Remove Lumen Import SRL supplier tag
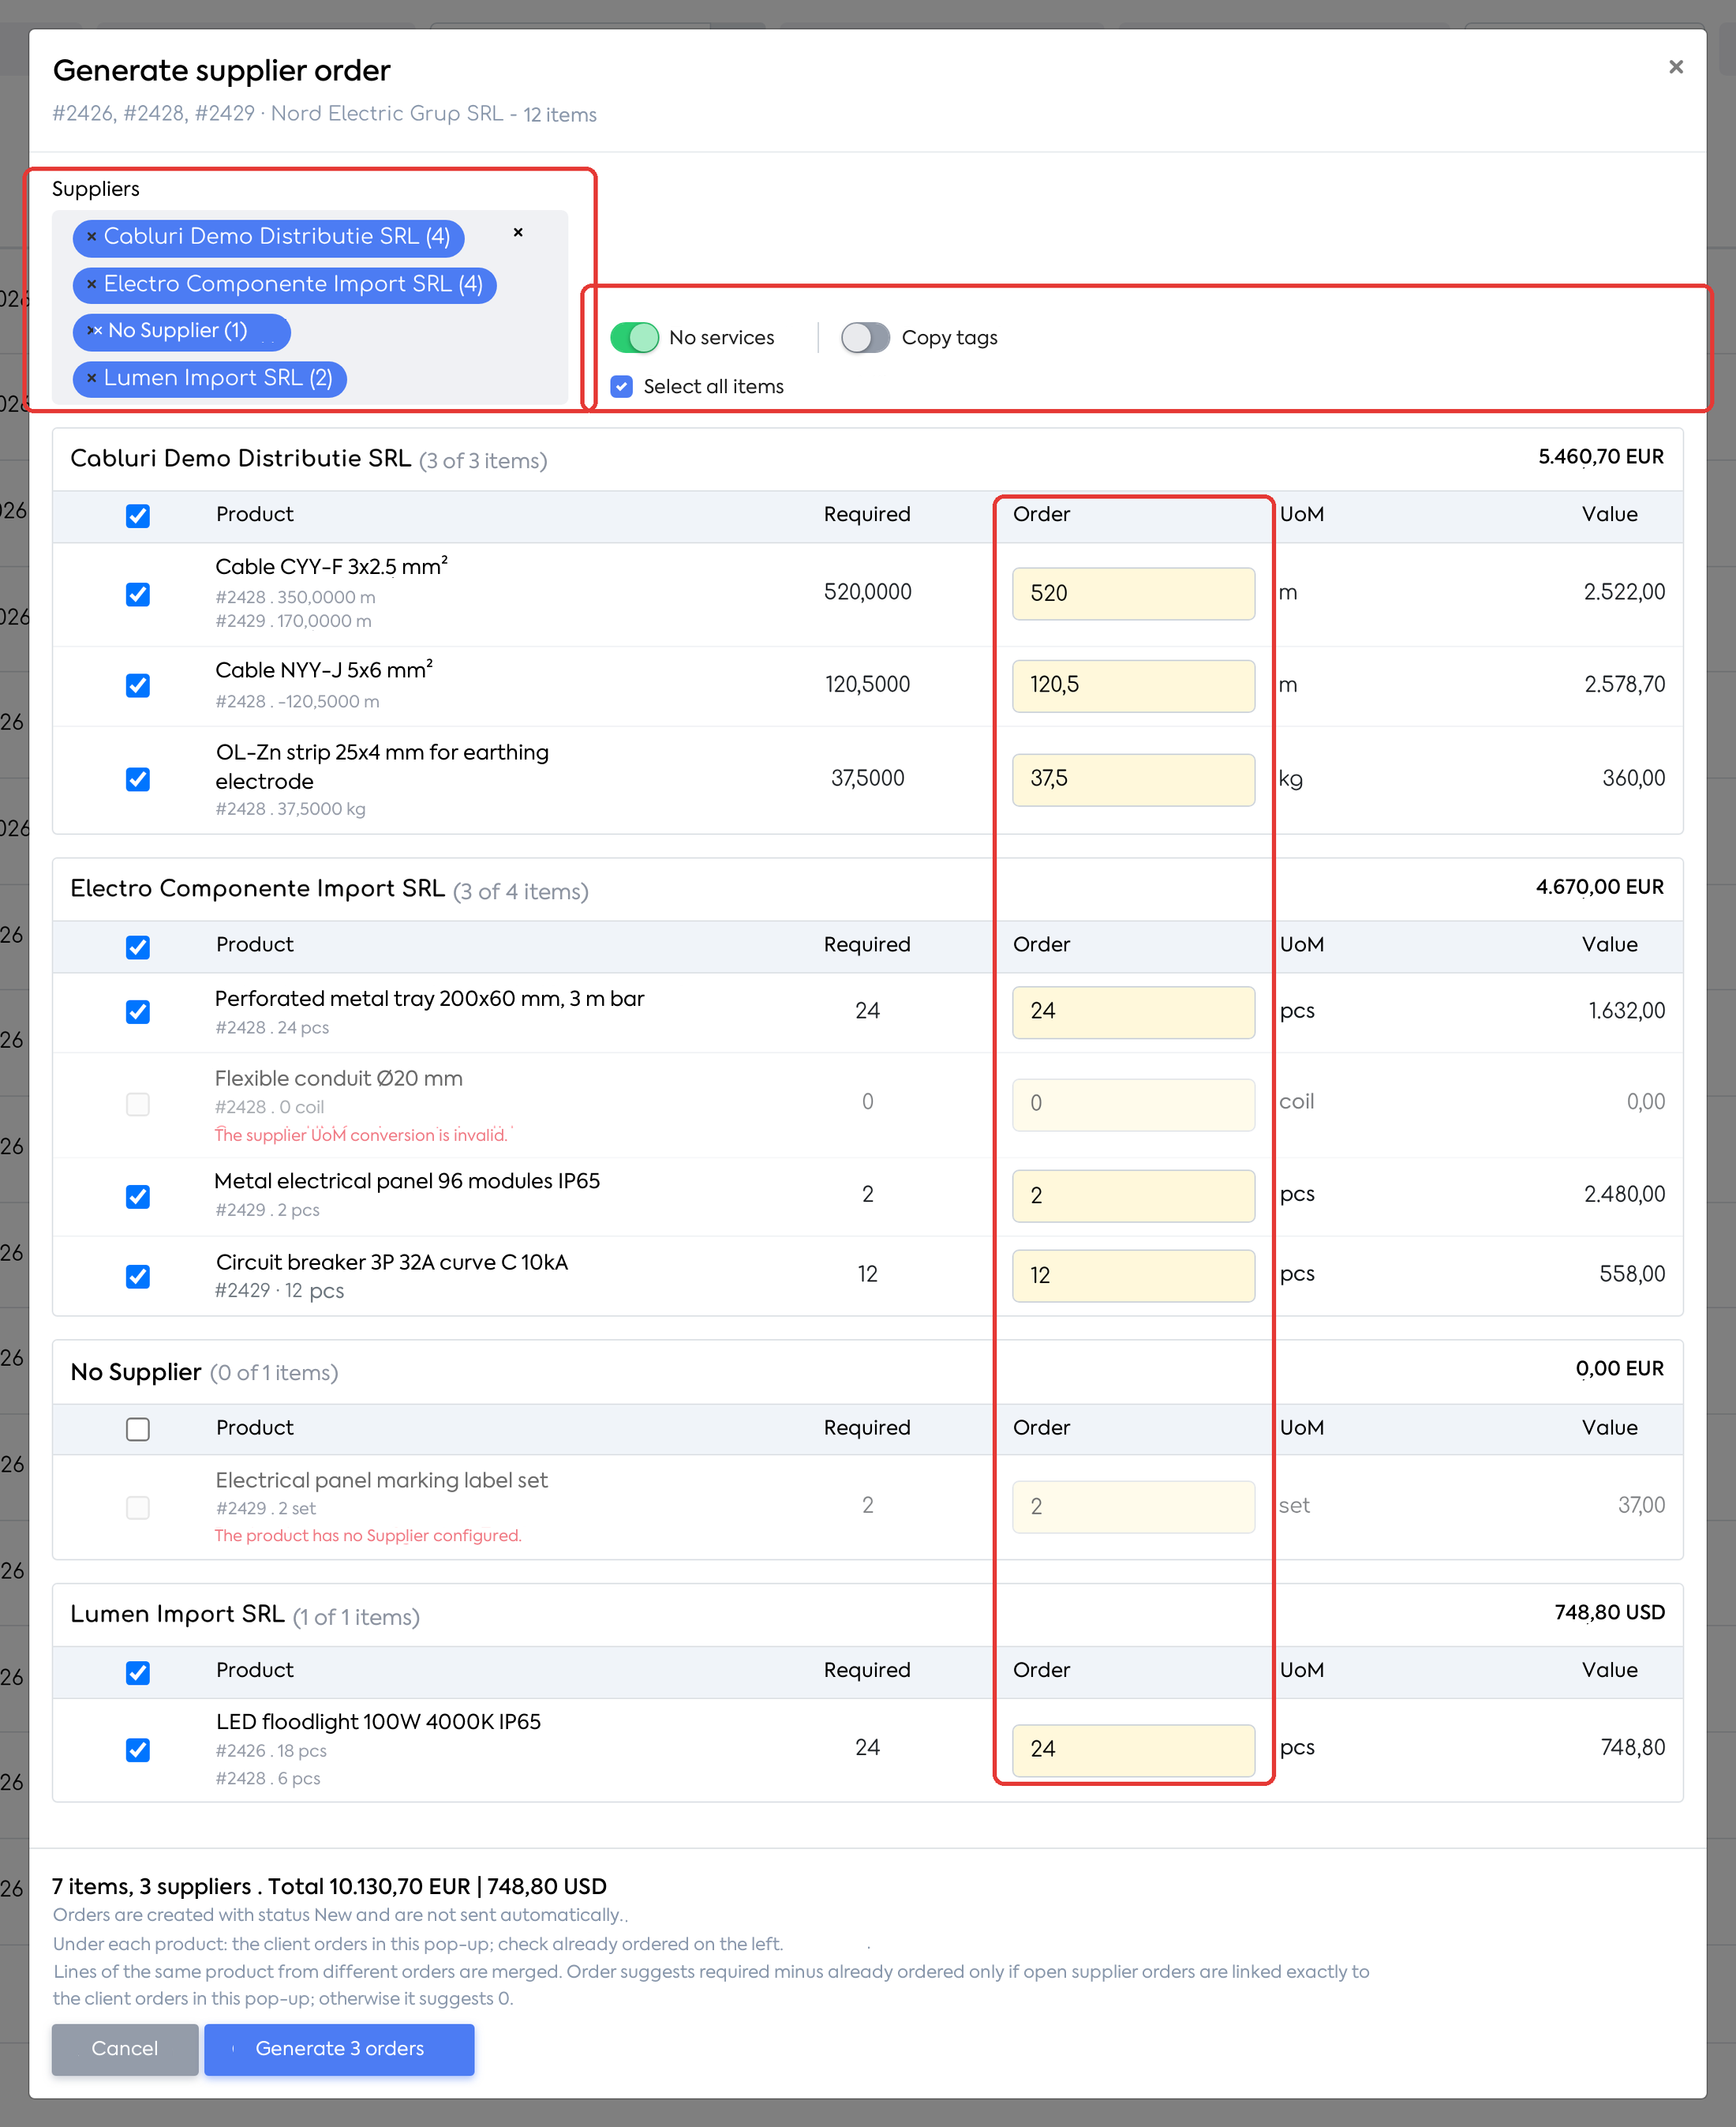This screenshot has height=2127, width=1736. pyautogui.click(x=91, y=378)
